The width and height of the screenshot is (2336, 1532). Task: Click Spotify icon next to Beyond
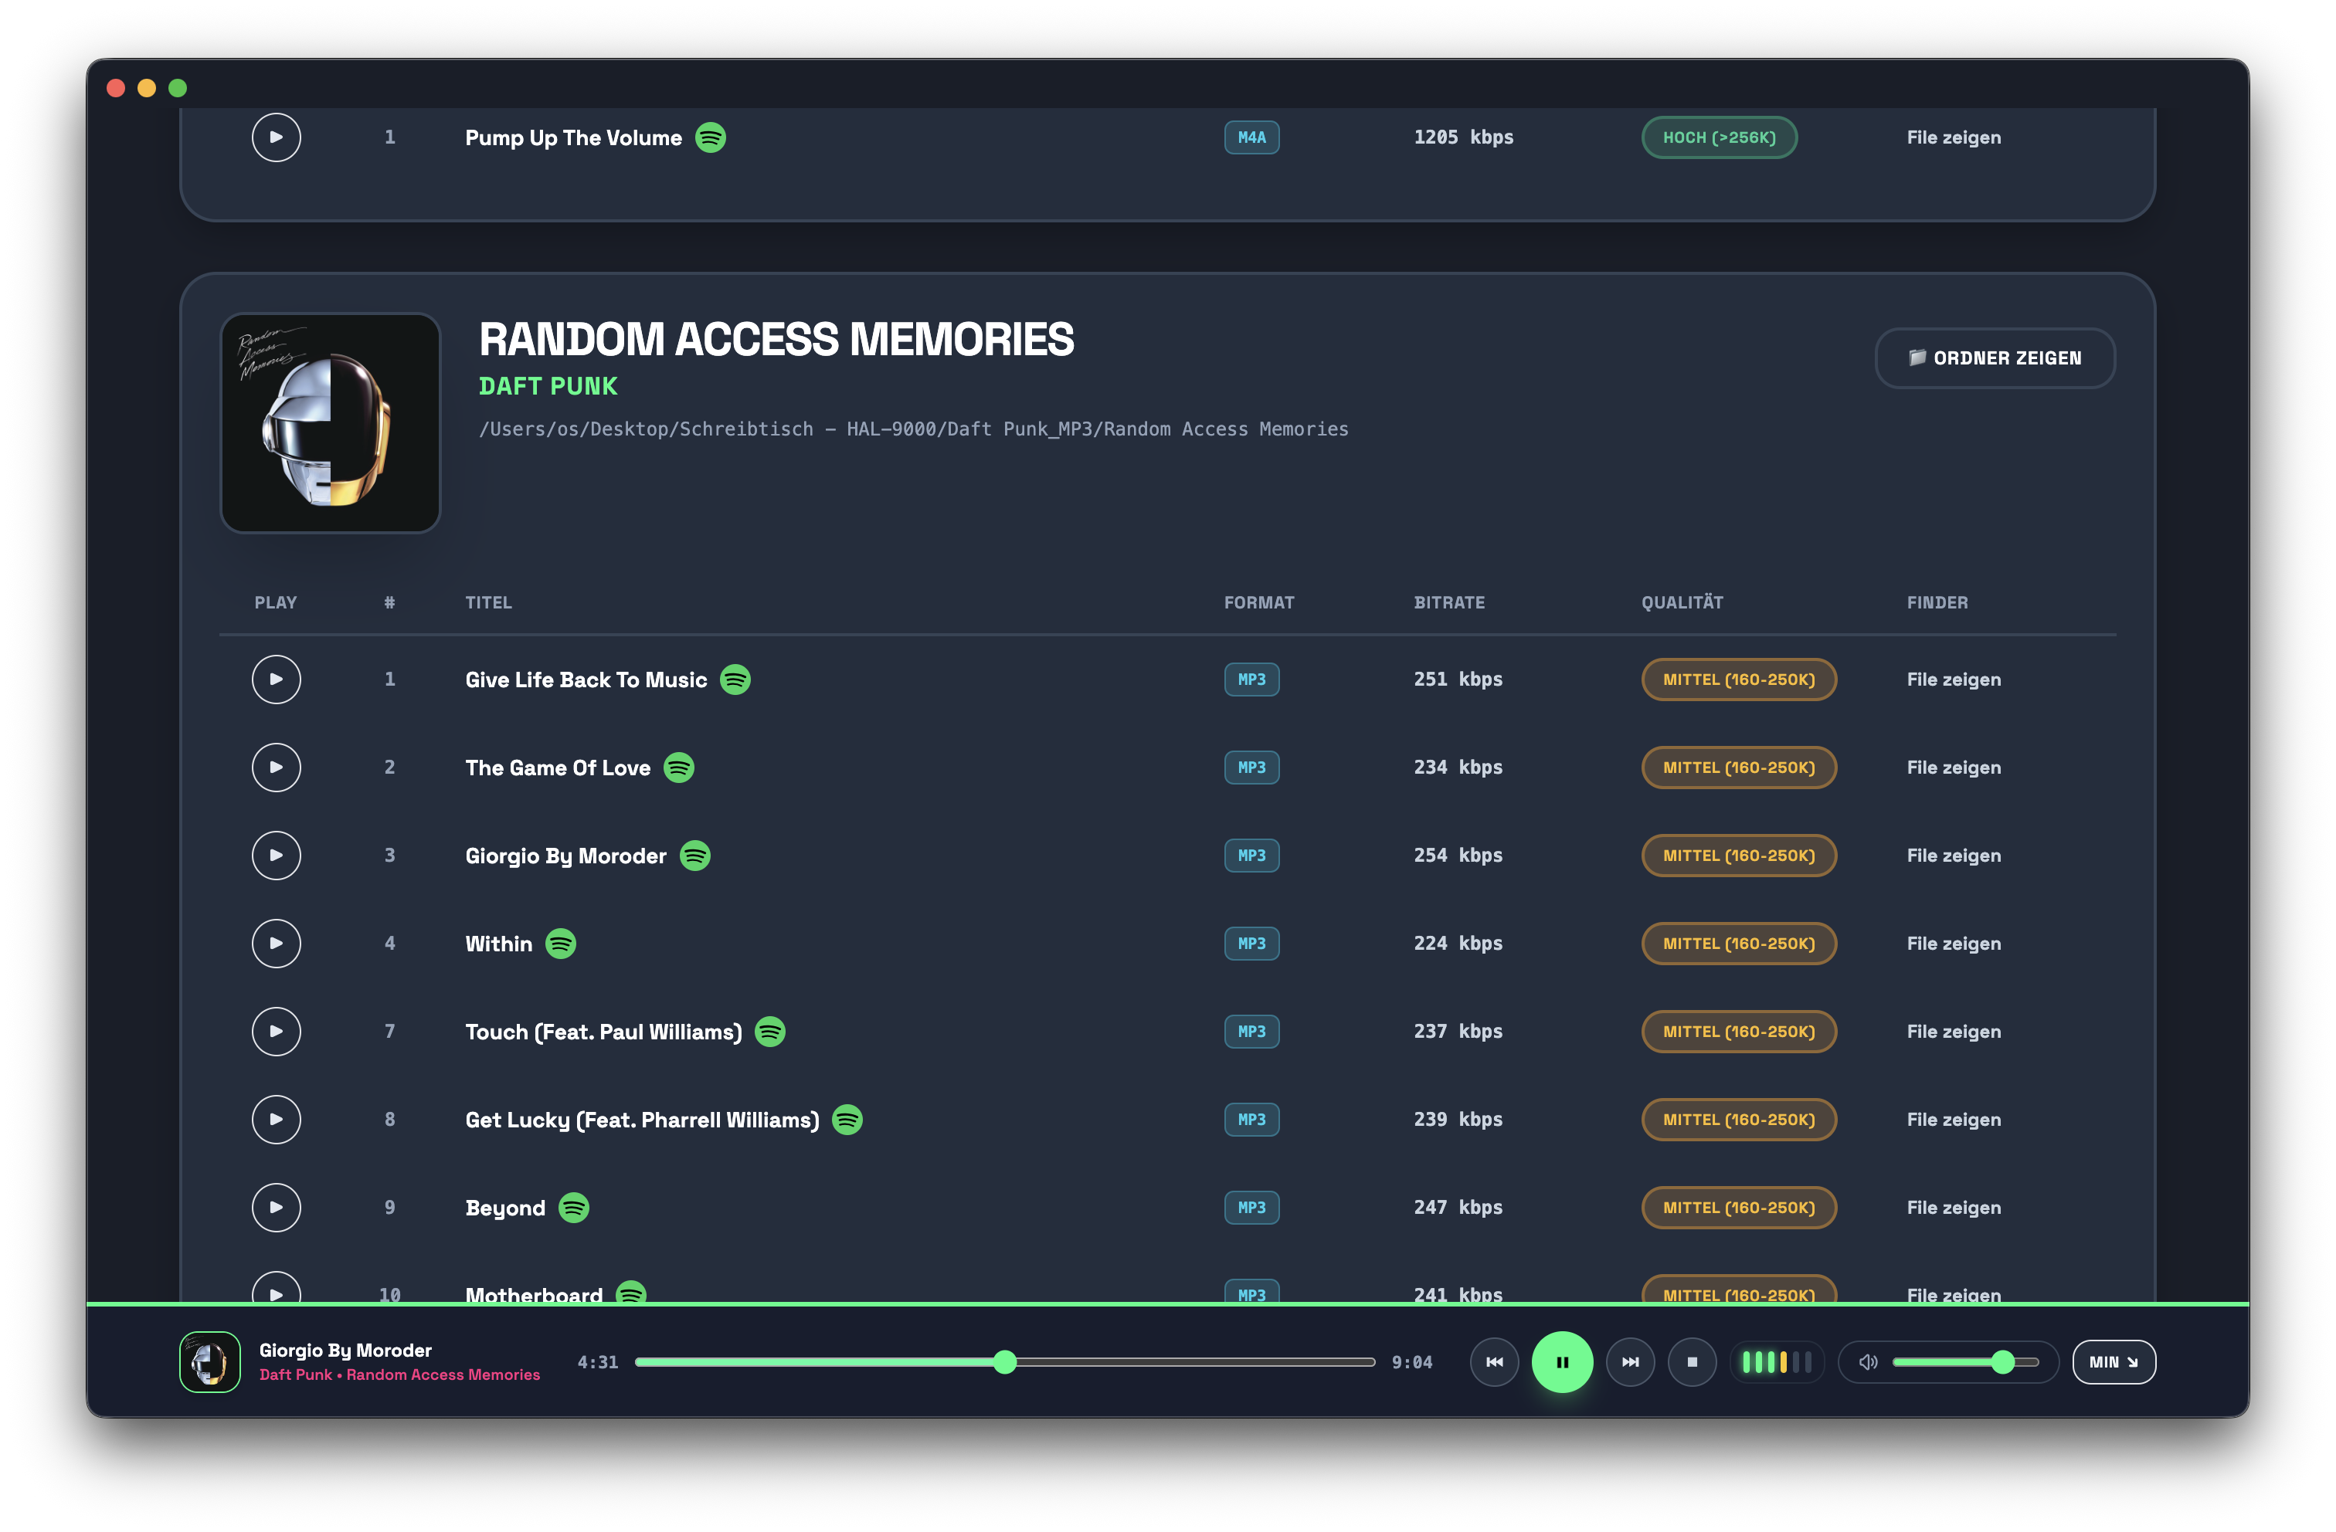click(x=574, y=1208)
